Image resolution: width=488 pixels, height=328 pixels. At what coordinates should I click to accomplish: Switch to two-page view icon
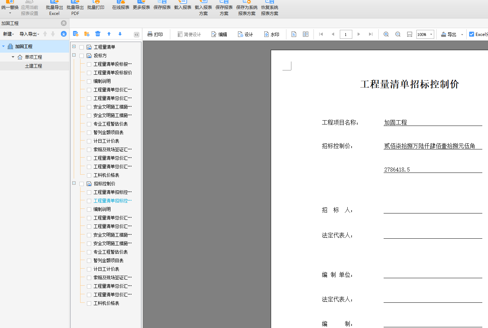click(x=306, y=34)
